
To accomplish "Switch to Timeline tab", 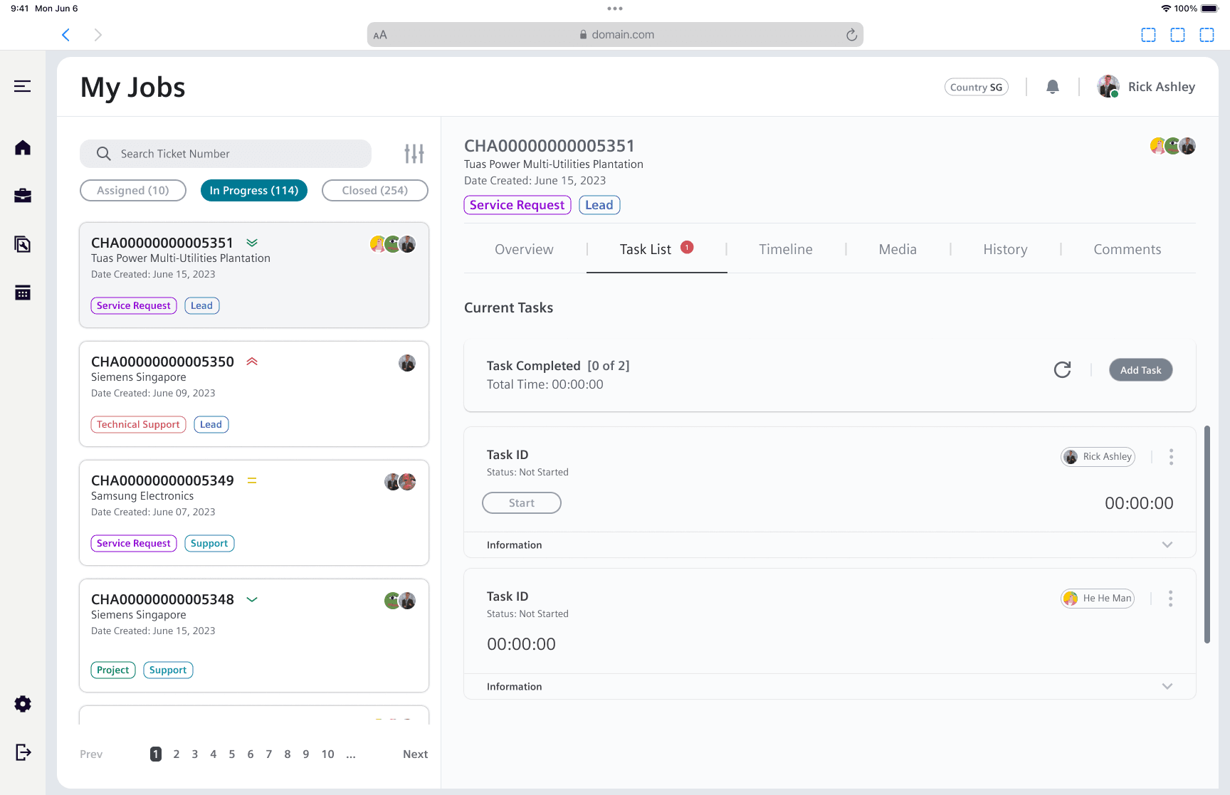I will [786, 250].
